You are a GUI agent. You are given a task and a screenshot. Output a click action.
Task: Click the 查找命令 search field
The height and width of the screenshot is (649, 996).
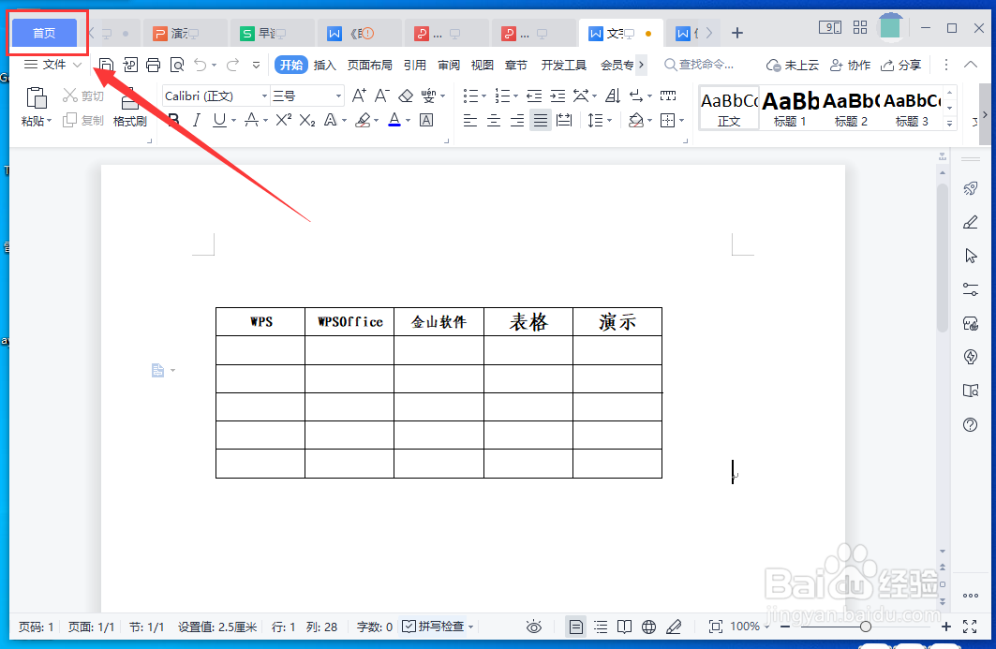[x=699, y=65]
